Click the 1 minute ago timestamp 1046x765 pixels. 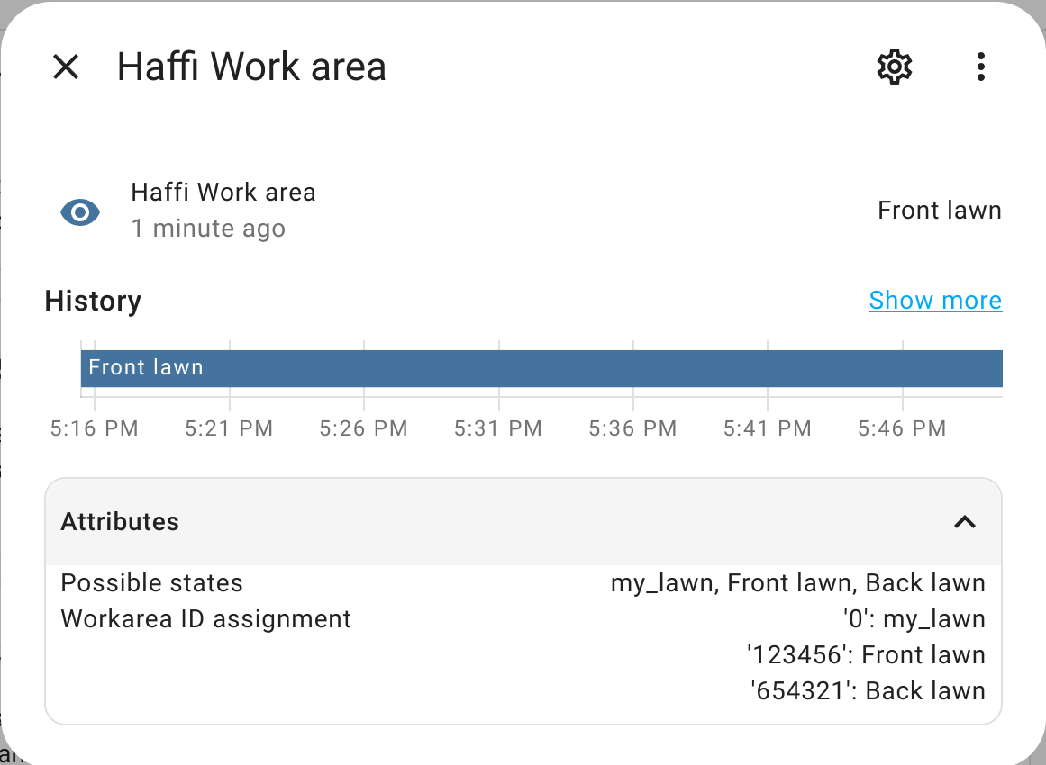(208, 229)
